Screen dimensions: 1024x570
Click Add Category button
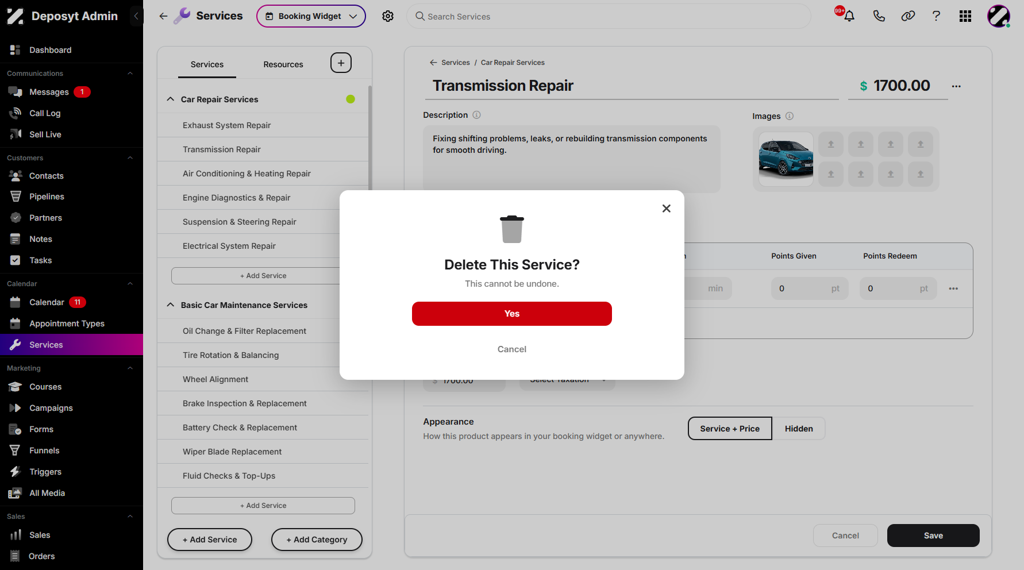(x=317, y=540)
